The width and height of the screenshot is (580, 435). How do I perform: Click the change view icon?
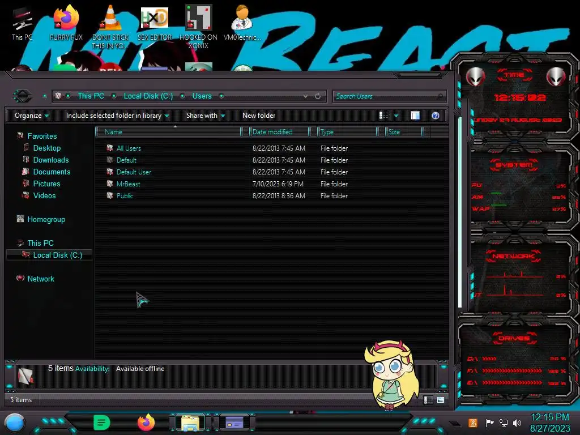tap(383, 116)
